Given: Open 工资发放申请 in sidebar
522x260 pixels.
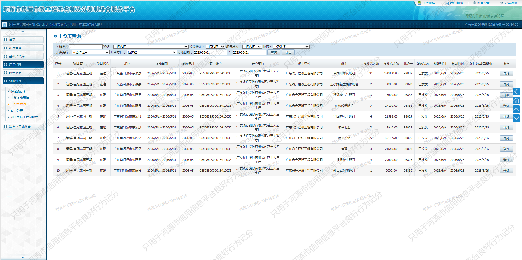Looking at the screenshot, I should (20, 98).
